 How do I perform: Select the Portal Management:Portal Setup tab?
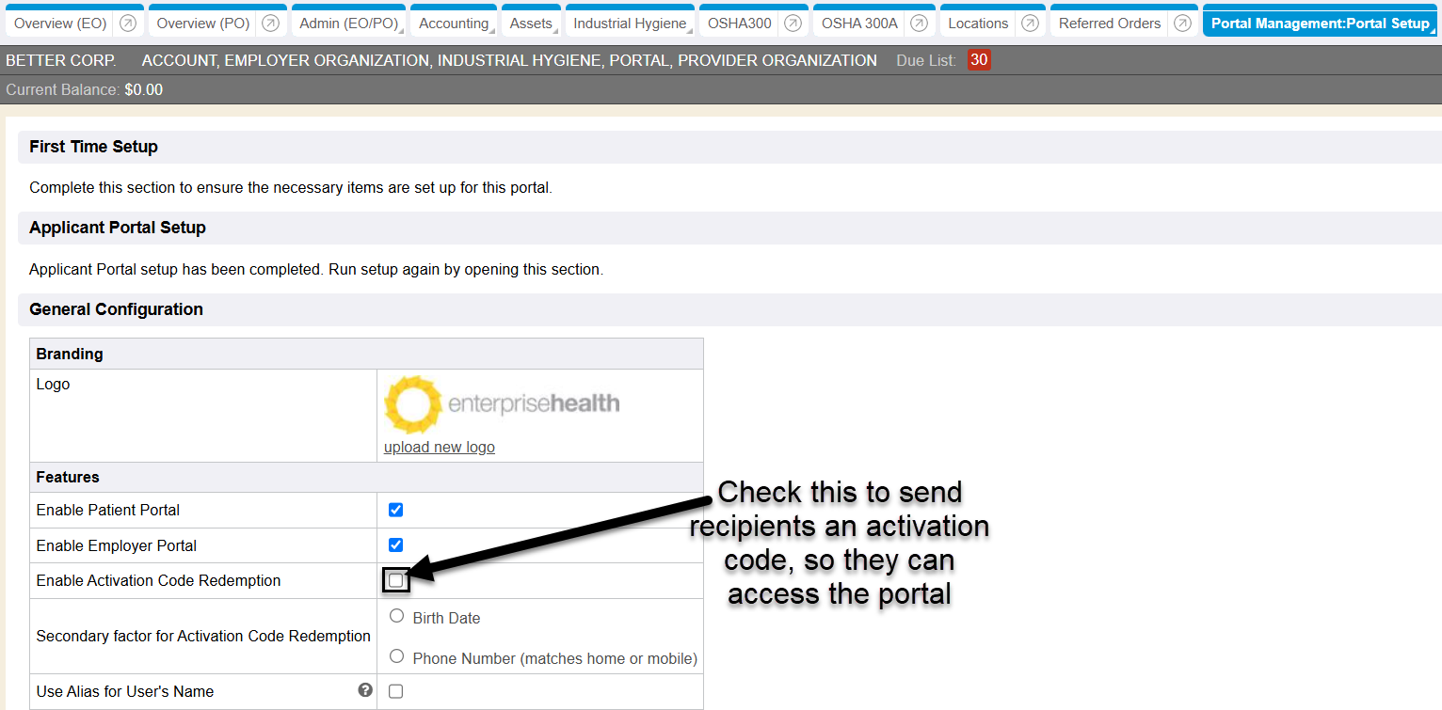1320,24
